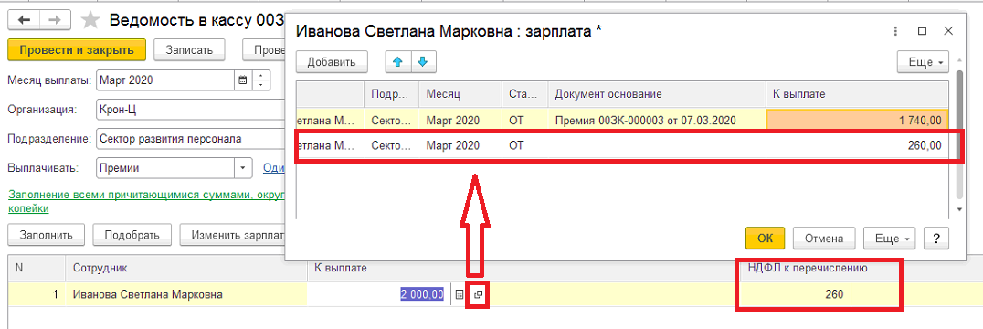983x329 pixels.
Task: Focus the Подразделение field Сектор развития персонала
Action: tap(191, 139)
